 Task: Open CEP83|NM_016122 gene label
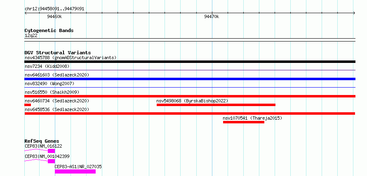pyautogui.click(x=44, y=146)
